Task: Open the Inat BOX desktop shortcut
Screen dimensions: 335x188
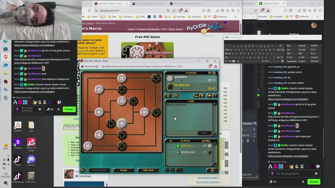Action: pyautogui.click(x=18, y=127)
